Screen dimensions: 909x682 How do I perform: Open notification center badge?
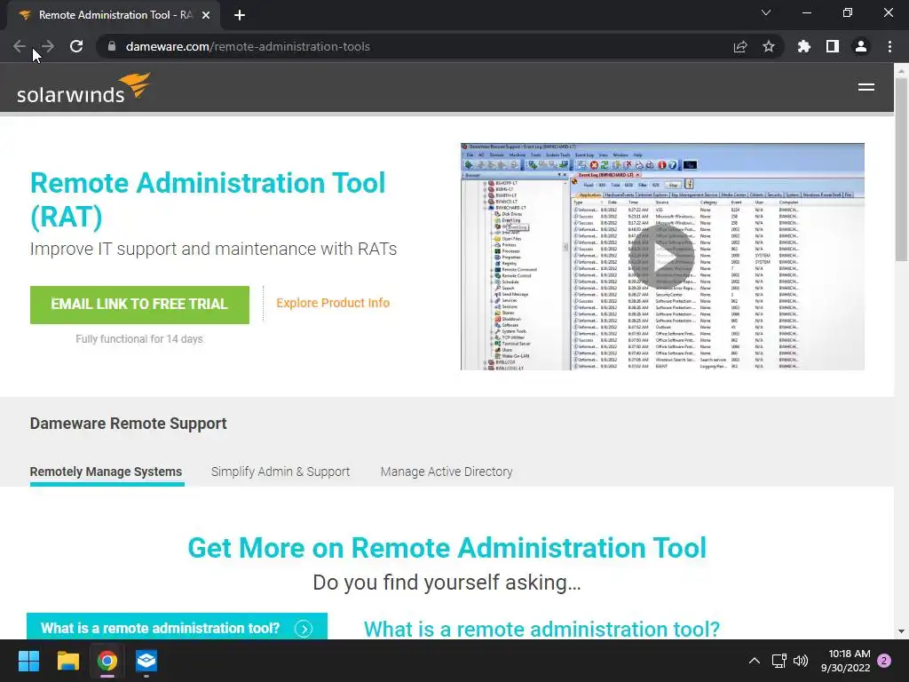[884, 661]
